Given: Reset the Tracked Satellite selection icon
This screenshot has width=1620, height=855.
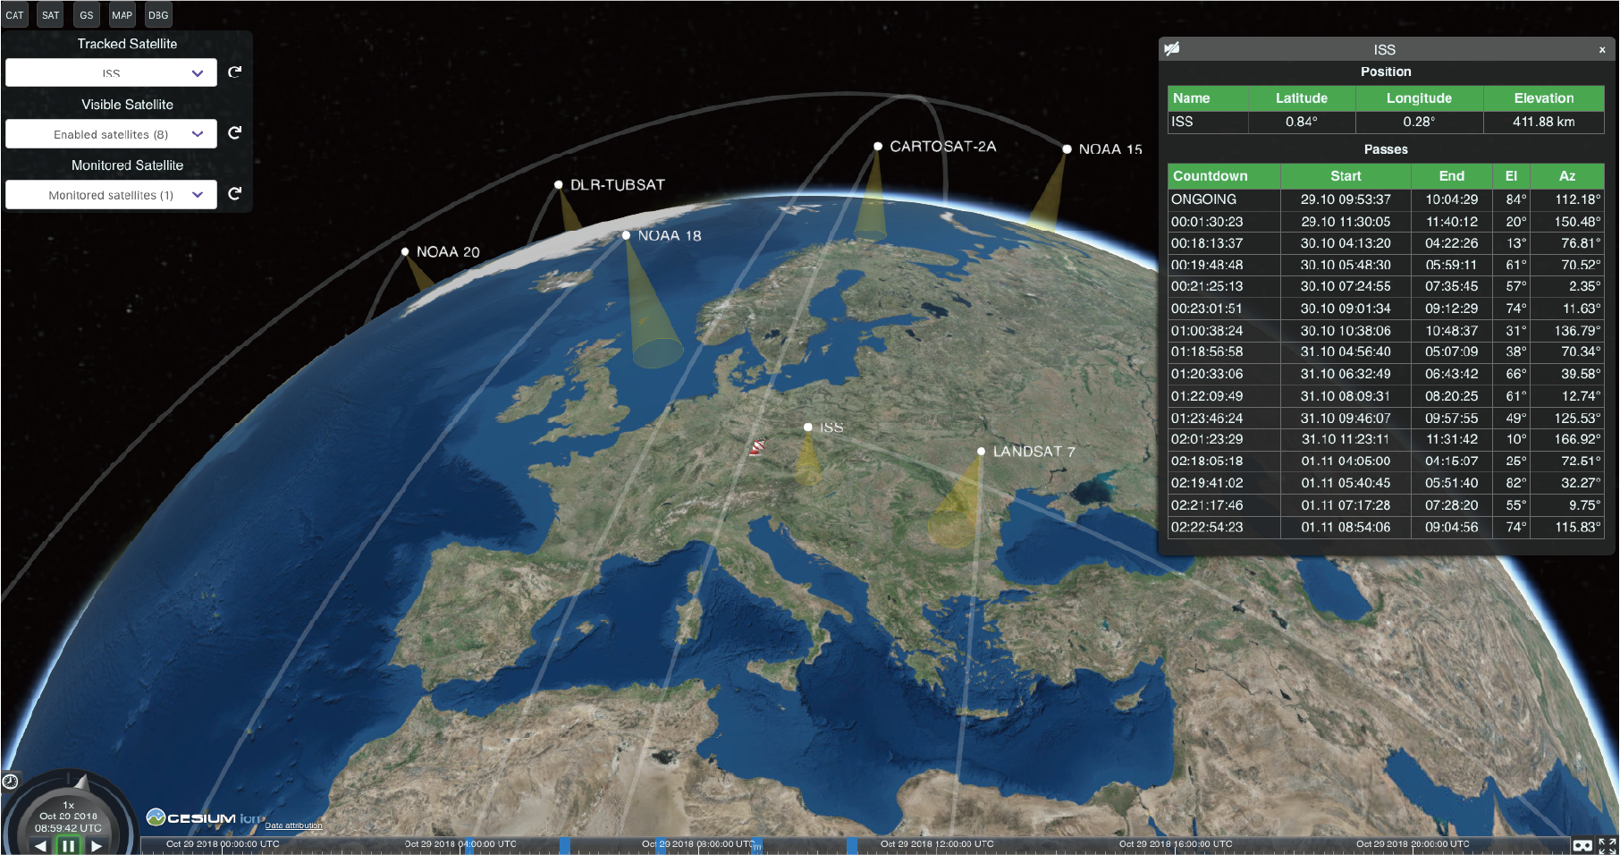Looking at the screenshot, I should click(235, 72).
